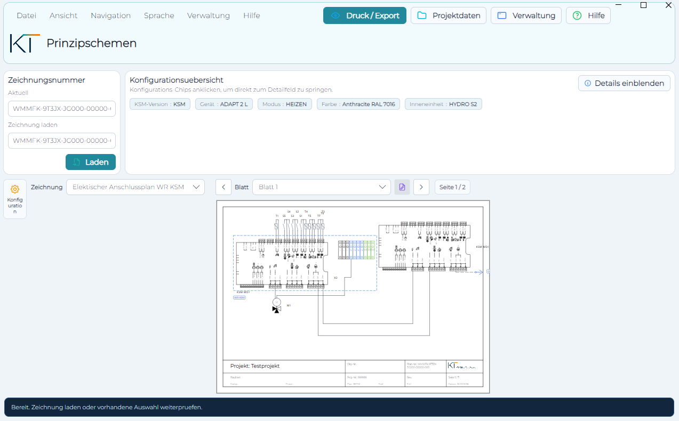This screenshot has width=679, height=421.
Task: Click the purple document icon beside Blatt dropdown
Action: 402,187
